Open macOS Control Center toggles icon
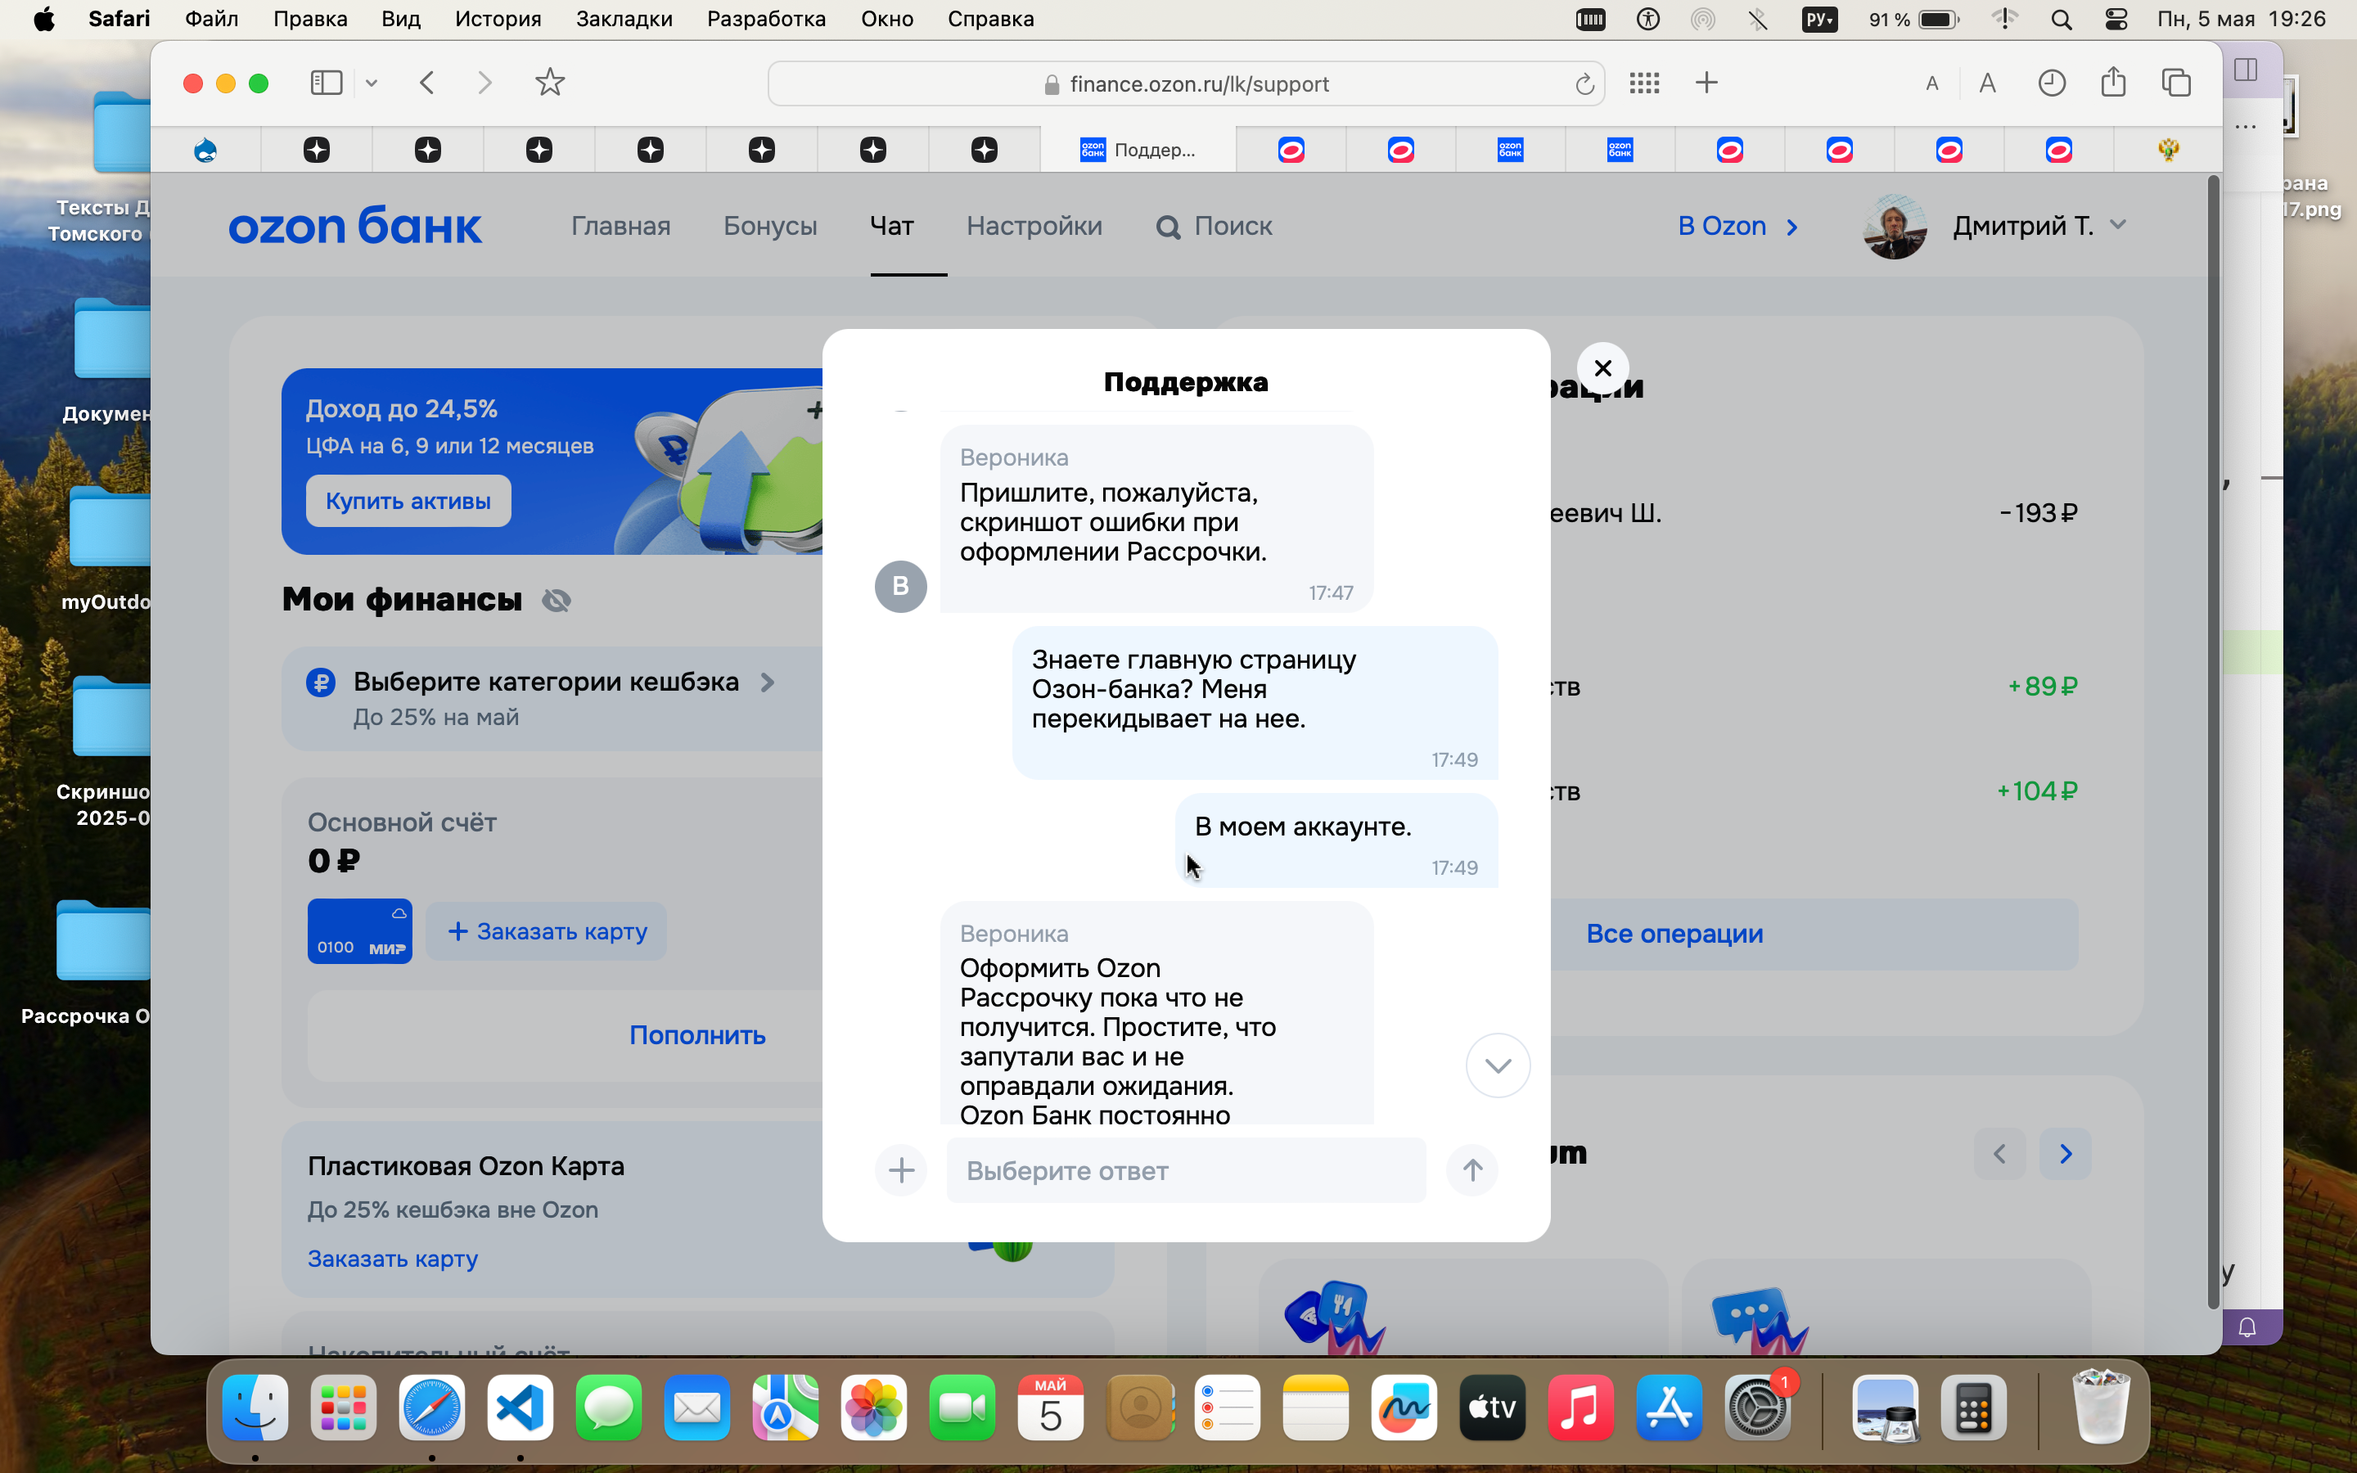This screenshot has height=1473, width=2357. point(2116,20)
